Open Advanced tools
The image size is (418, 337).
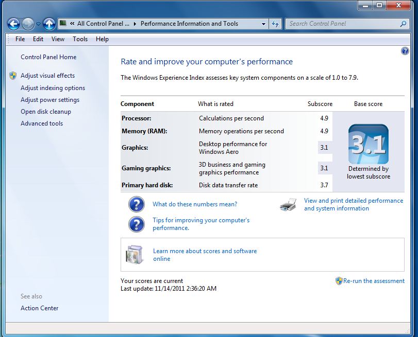pyautogui.click(x=42, y=123)
